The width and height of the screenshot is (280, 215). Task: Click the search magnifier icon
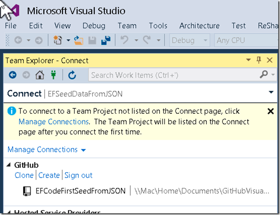[264, 74]
